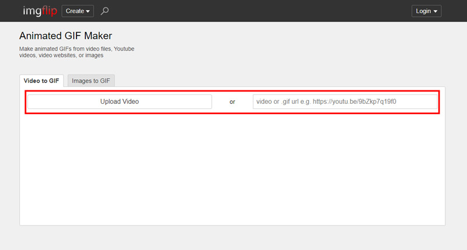
Task: Expand the Create dropdown menu
Action: [78, 11]
